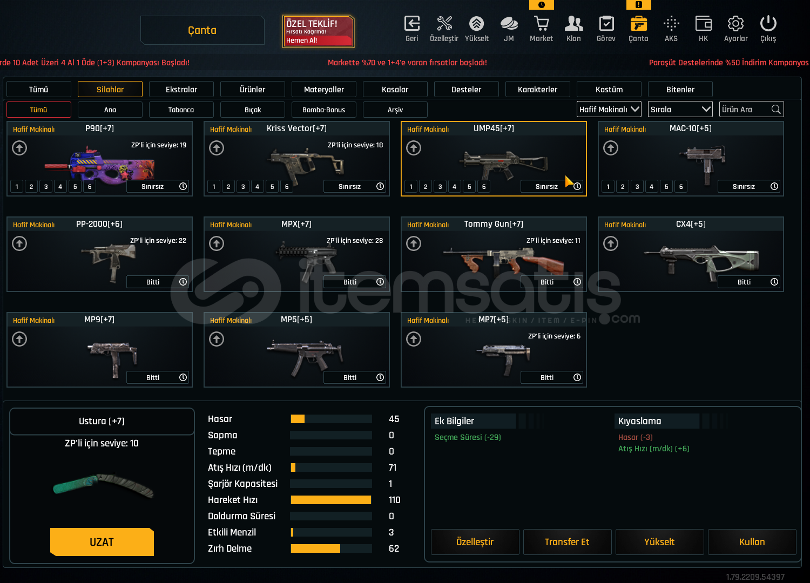Select slot 1 on UMP45 card
The width and height of the screenshot is (810, 583).
411,187
